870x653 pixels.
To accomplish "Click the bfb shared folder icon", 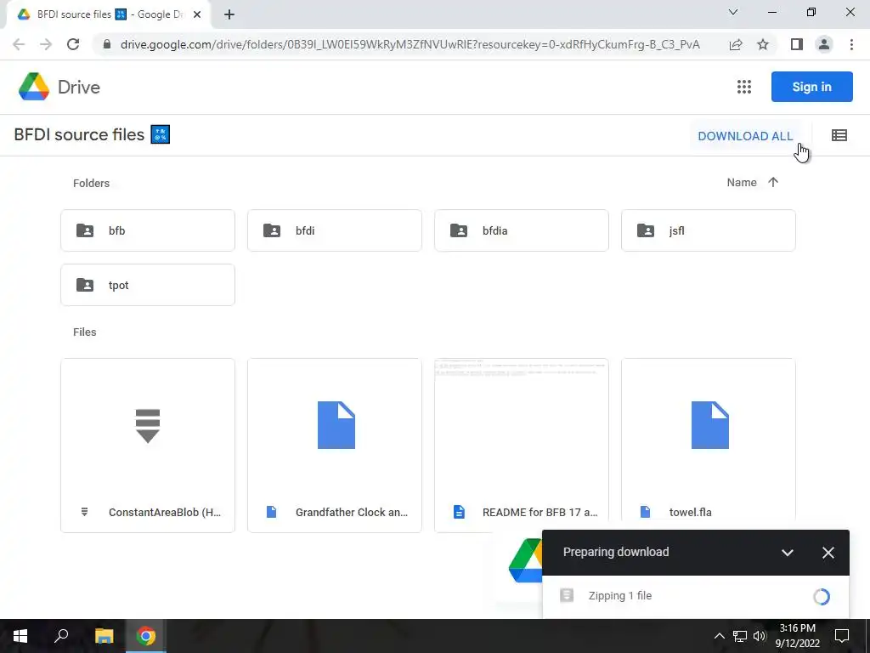I will 85,230.
